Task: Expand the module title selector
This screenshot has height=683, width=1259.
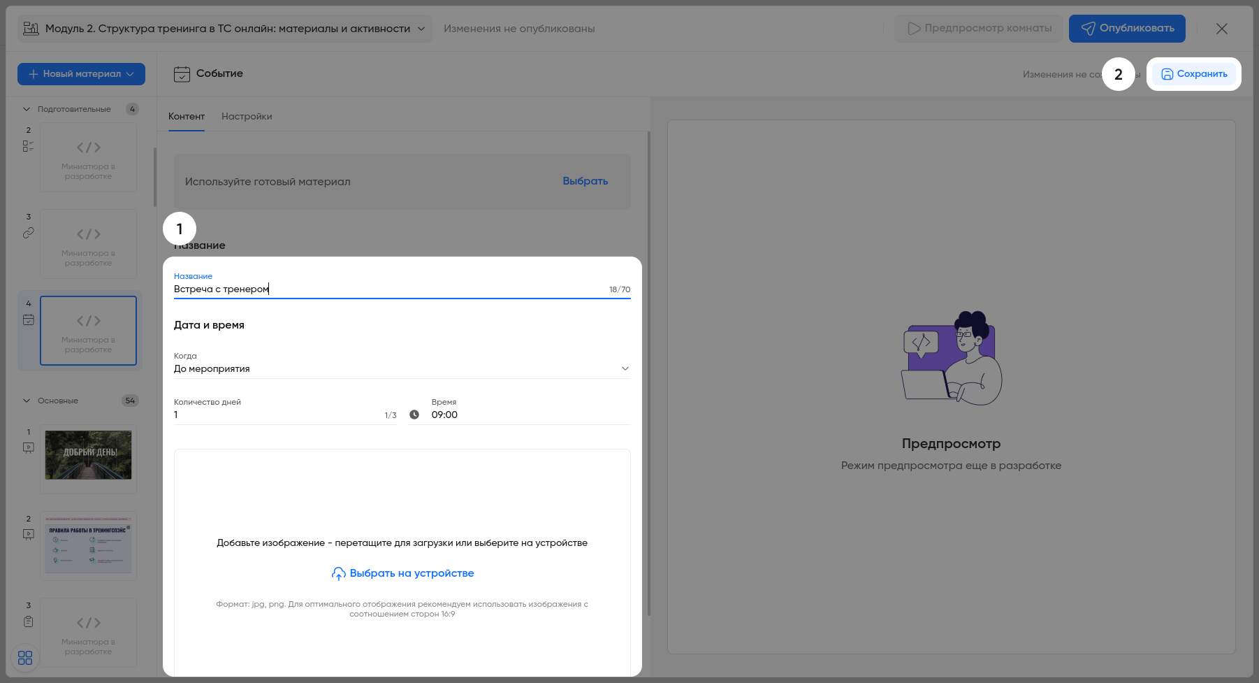Action: pos(421,29)
